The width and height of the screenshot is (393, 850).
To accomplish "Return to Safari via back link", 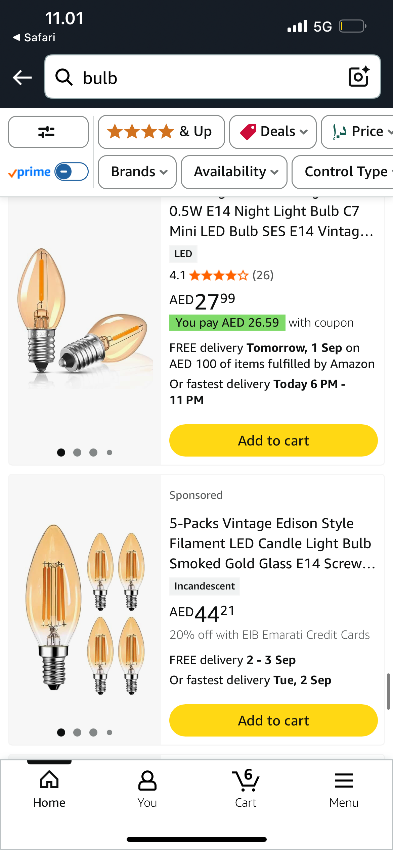I will (34, 37).
